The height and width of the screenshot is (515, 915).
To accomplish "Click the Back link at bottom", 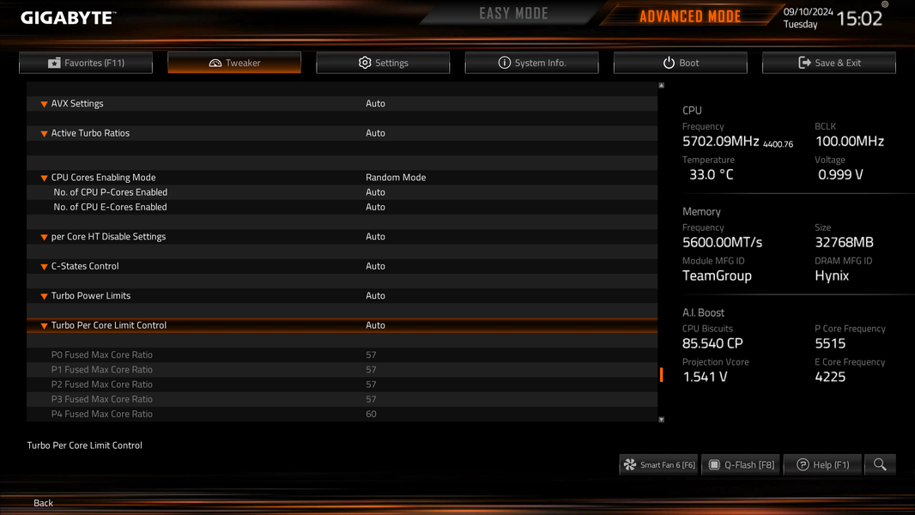I will (43, 503).
